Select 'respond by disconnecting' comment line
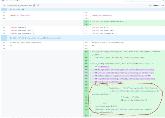 tap(125, 79)
